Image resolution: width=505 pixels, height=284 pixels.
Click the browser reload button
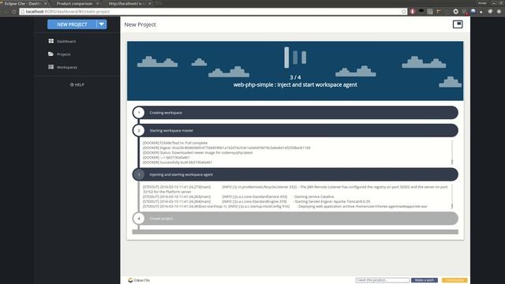(x=13, y=12)
